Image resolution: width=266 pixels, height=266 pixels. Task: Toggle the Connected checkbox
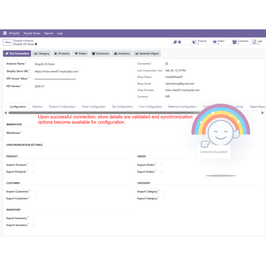point(167,64)
